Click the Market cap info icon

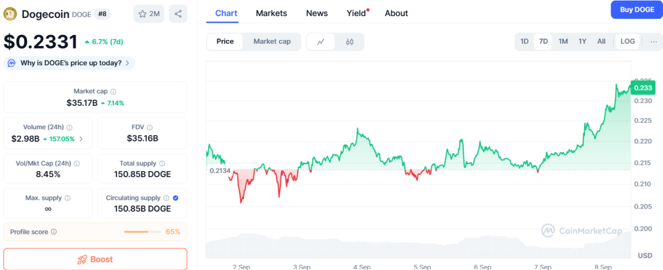coord(113,92)
